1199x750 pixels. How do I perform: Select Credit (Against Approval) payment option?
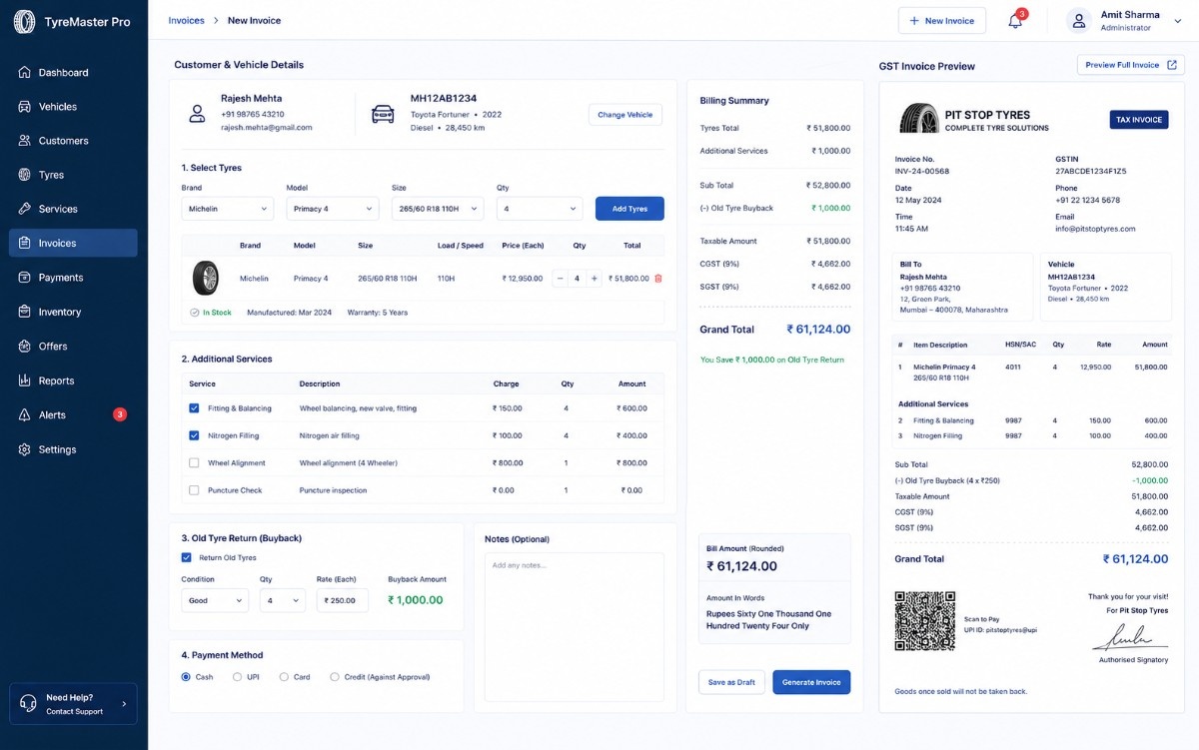(335, 677)
